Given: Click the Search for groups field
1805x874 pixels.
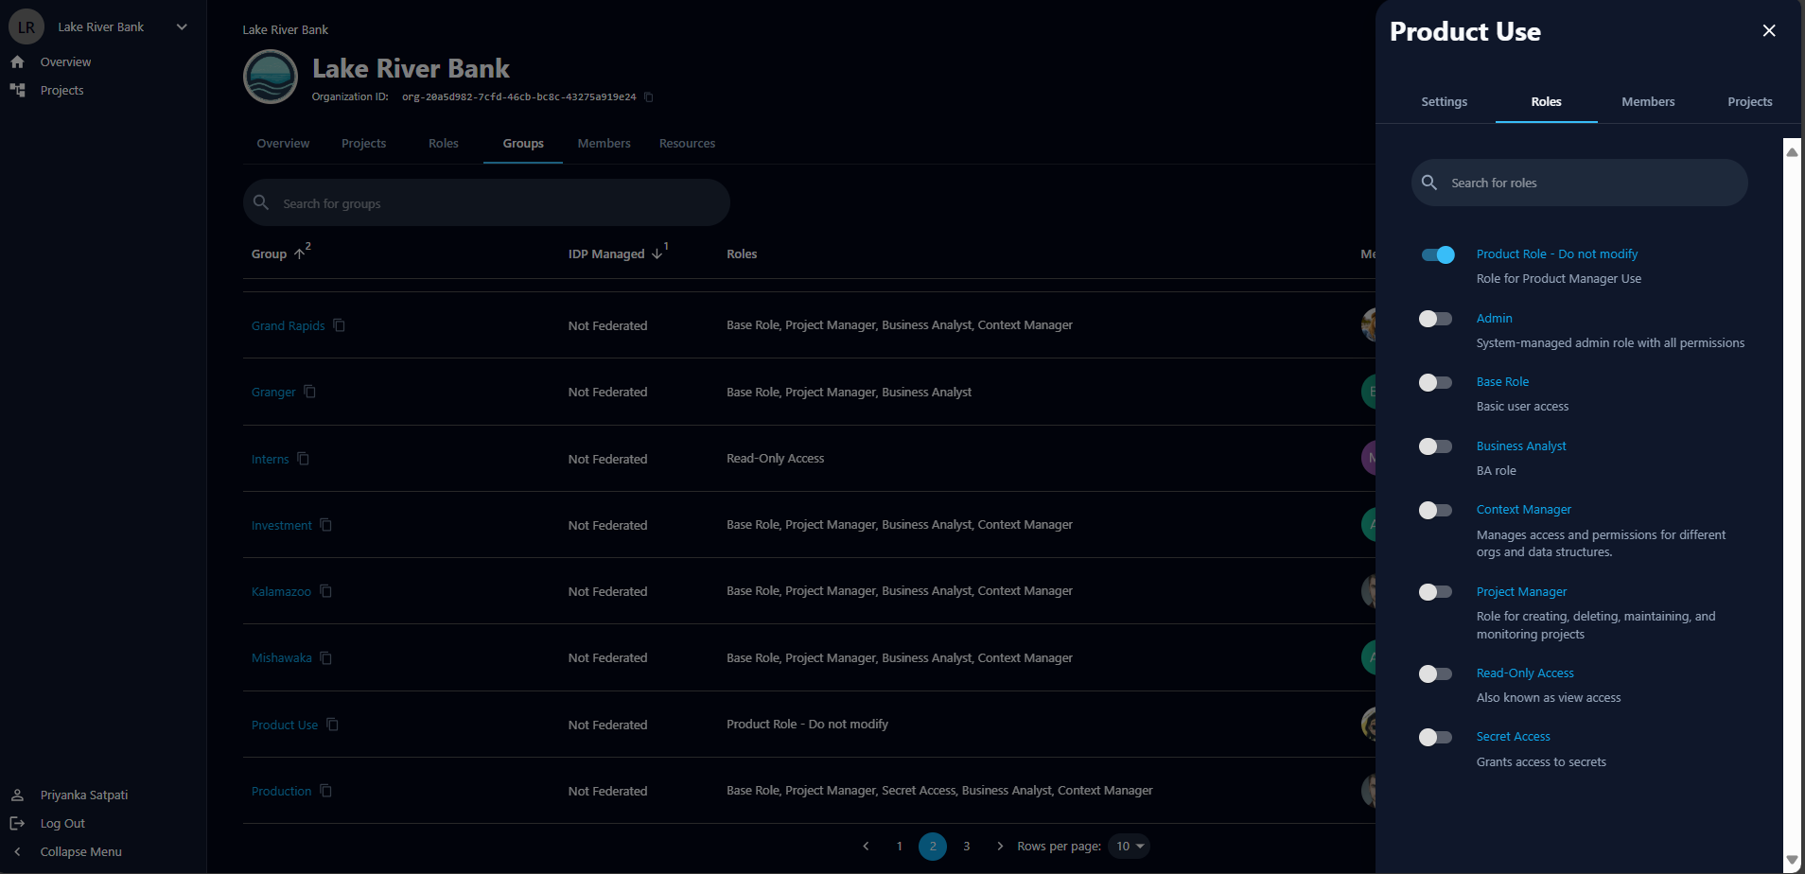Looking at the screenshot, I should 486,202.
